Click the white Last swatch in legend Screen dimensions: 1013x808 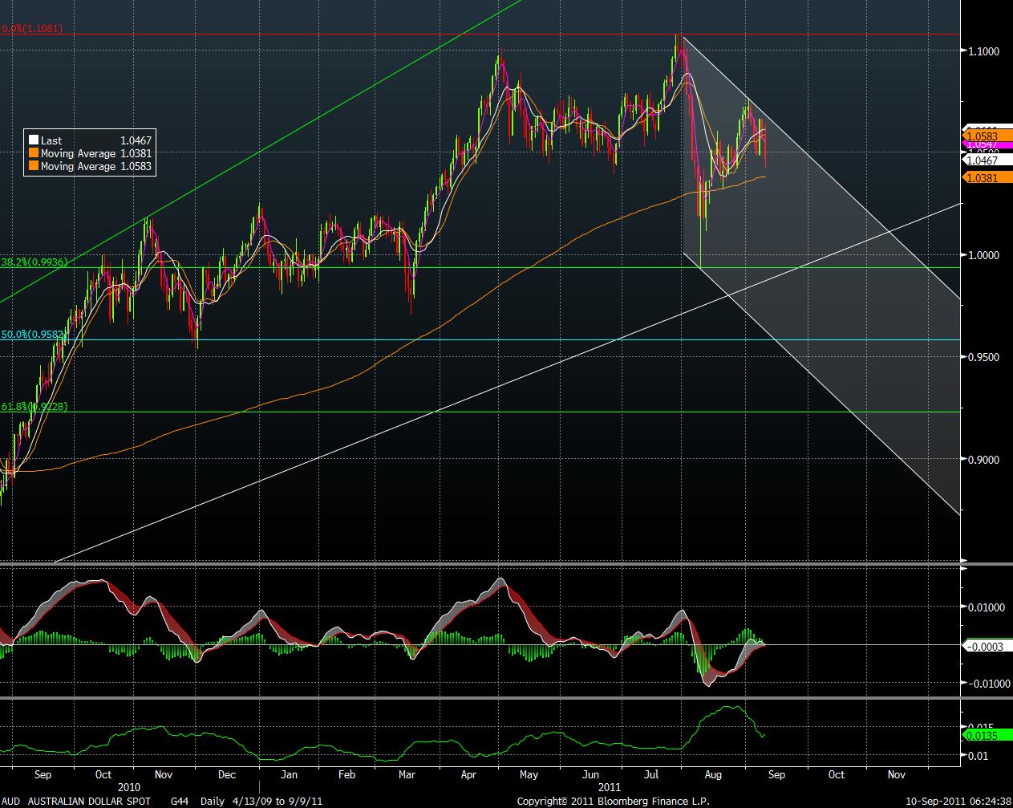[33, 140]
